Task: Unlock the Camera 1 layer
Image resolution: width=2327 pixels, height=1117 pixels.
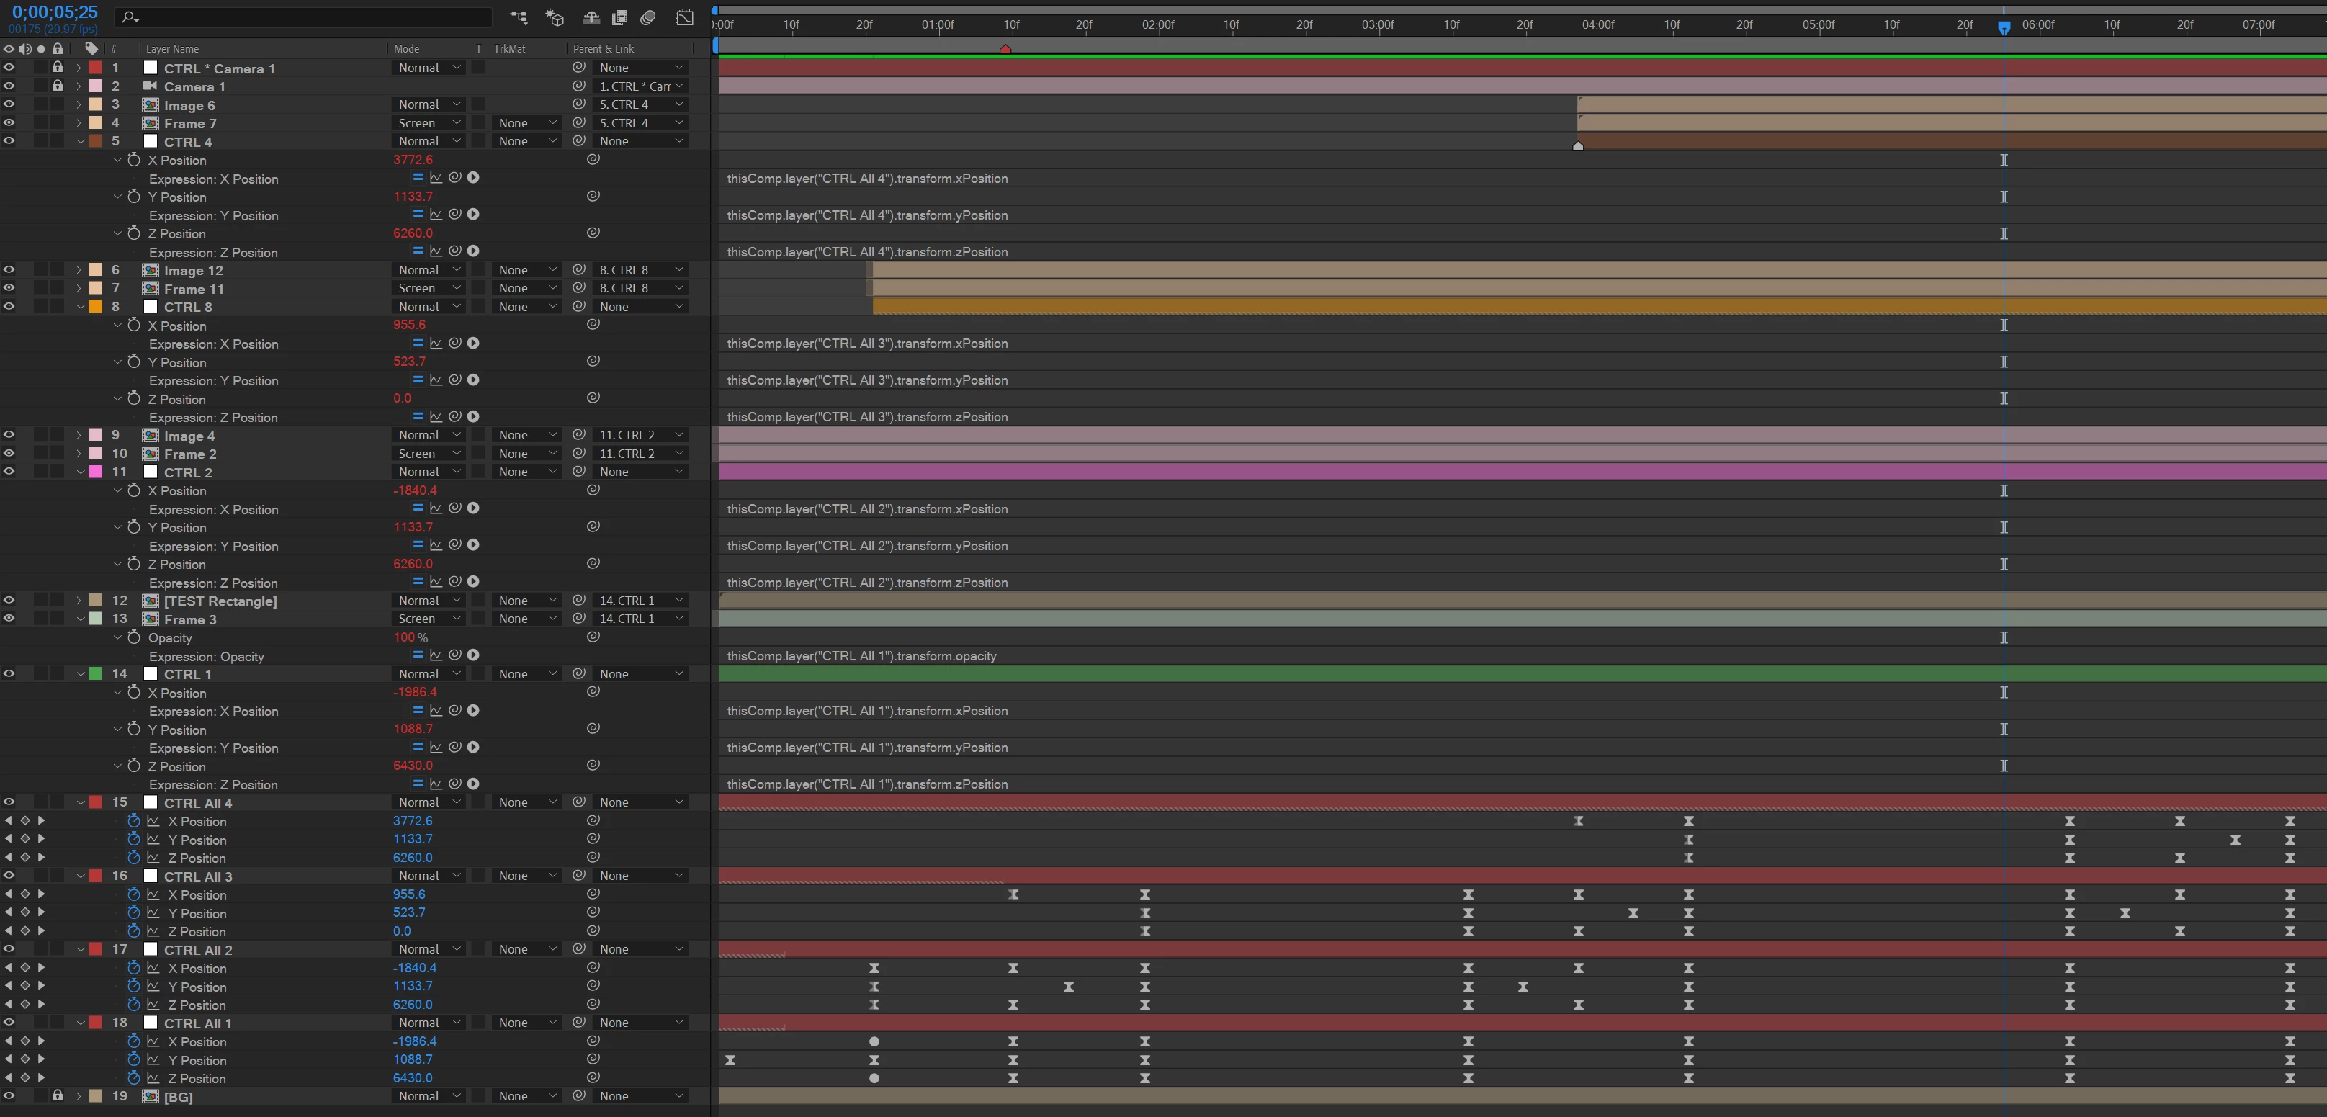Action: click(x=57, y=86)
